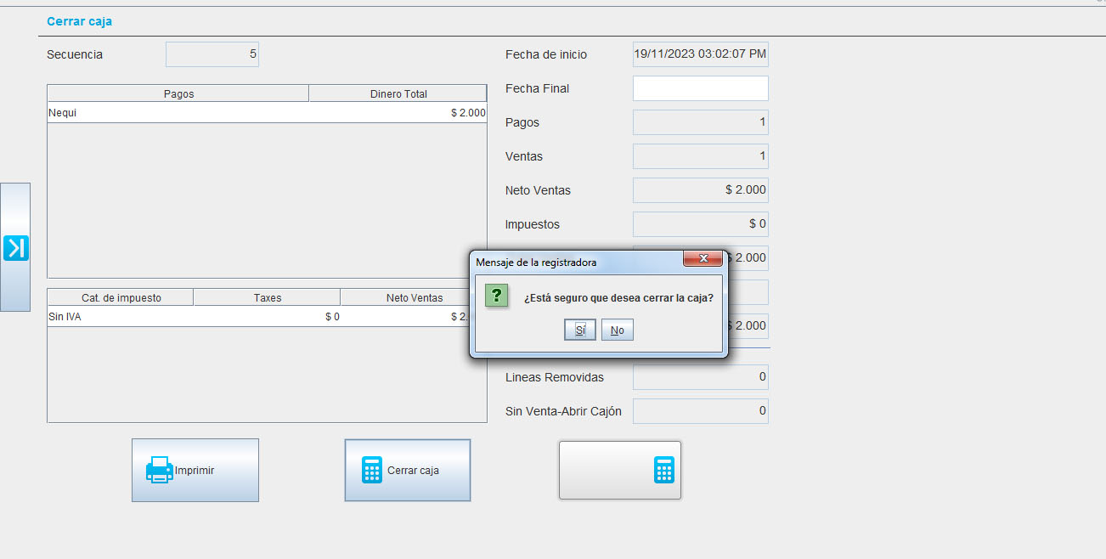Choose No in the confirmation dialog
Viewport: 1106px width, 559px height.
[618, 330]
